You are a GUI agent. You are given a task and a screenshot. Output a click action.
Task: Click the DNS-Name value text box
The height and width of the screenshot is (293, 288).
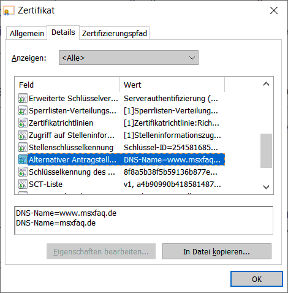click(144, 221)
